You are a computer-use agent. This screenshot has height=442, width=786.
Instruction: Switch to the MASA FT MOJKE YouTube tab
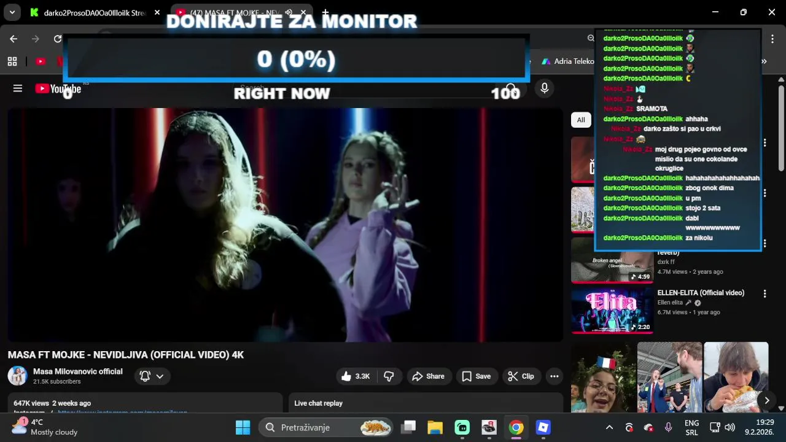pos(233,12)
